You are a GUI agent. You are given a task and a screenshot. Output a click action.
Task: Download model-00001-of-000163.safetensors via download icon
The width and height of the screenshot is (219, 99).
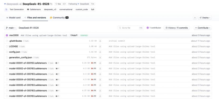[x=100, y=63]
